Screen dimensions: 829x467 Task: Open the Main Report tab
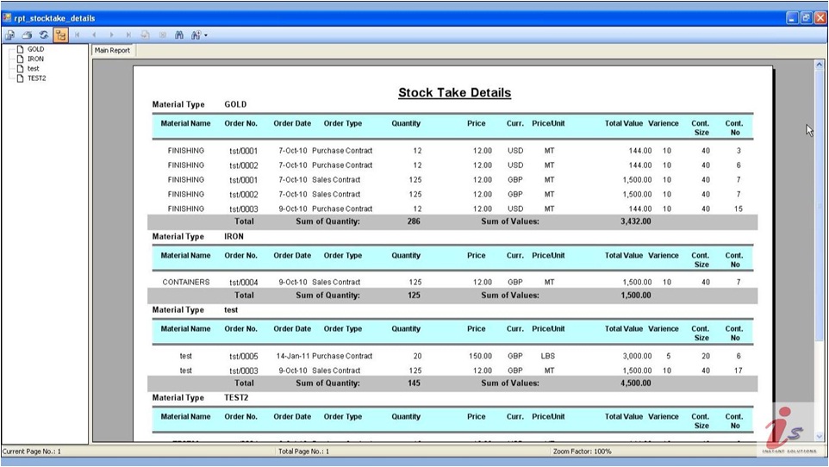[112, 50]
